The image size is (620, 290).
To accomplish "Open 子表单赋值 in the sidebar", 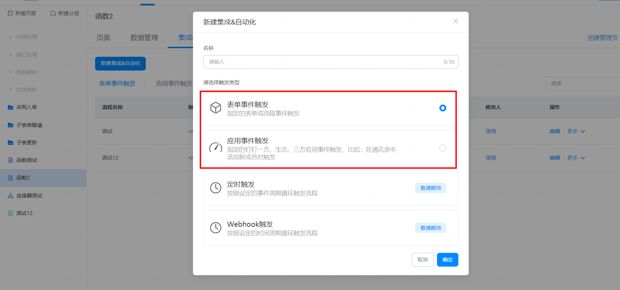I will (29, 125).
